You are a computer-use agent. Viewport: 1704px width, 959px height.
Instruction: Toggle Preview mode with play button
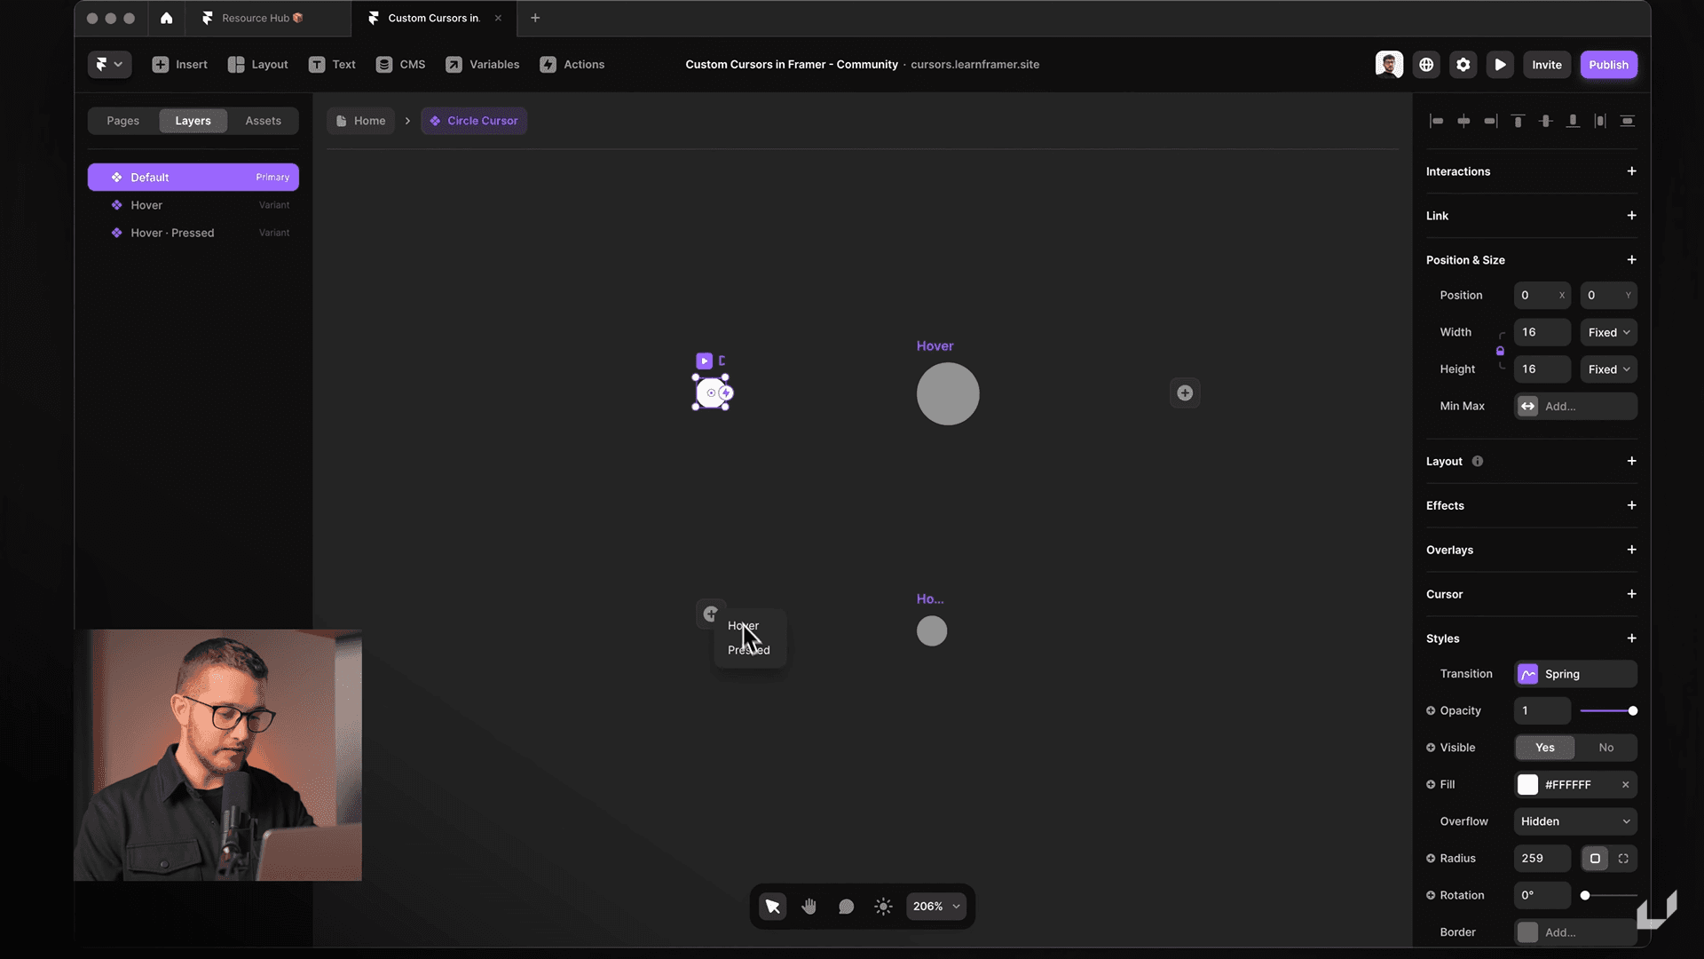pyautogui.click(x=1503, y=65)
